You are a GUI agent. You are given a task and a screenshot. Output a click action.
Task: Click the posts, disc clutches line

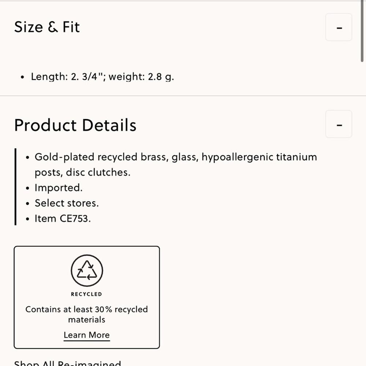tap(83, 172)
